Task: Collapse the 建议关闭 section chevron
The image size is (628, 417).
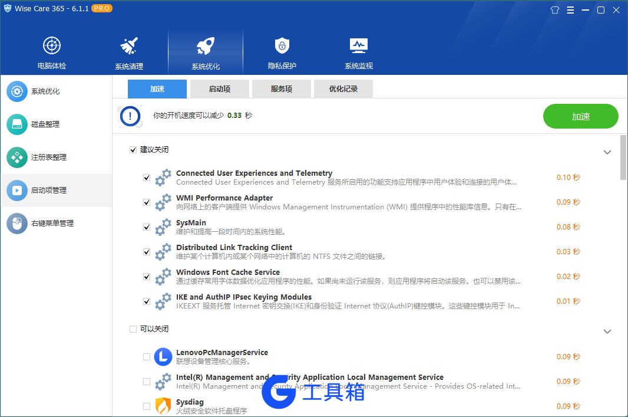Action: coord(607,152)
